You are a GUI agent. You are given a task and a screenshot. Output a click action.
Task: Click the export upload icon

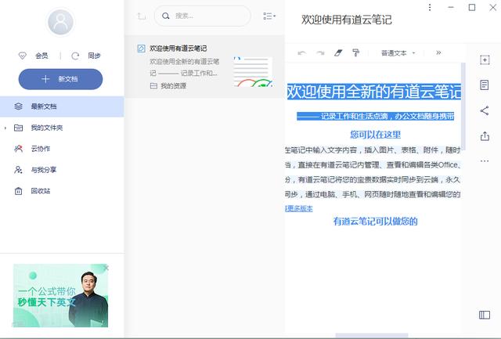pyautogui.click(x=485, y=136)
